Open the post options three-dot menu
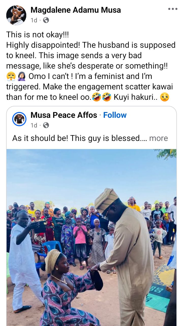 [173, 9]
